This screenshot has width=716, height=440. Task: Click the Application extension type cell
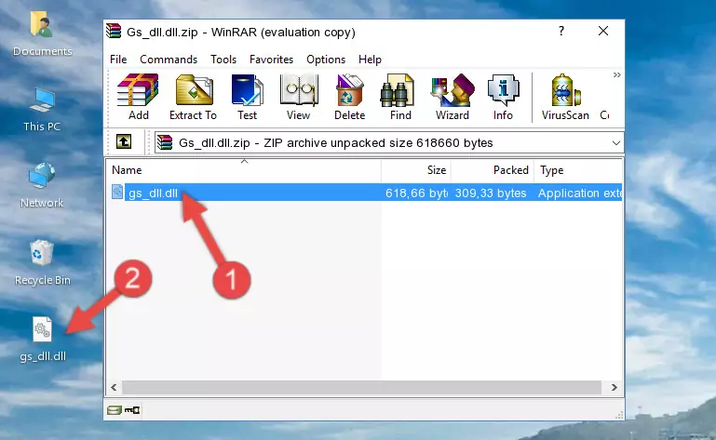579,193
